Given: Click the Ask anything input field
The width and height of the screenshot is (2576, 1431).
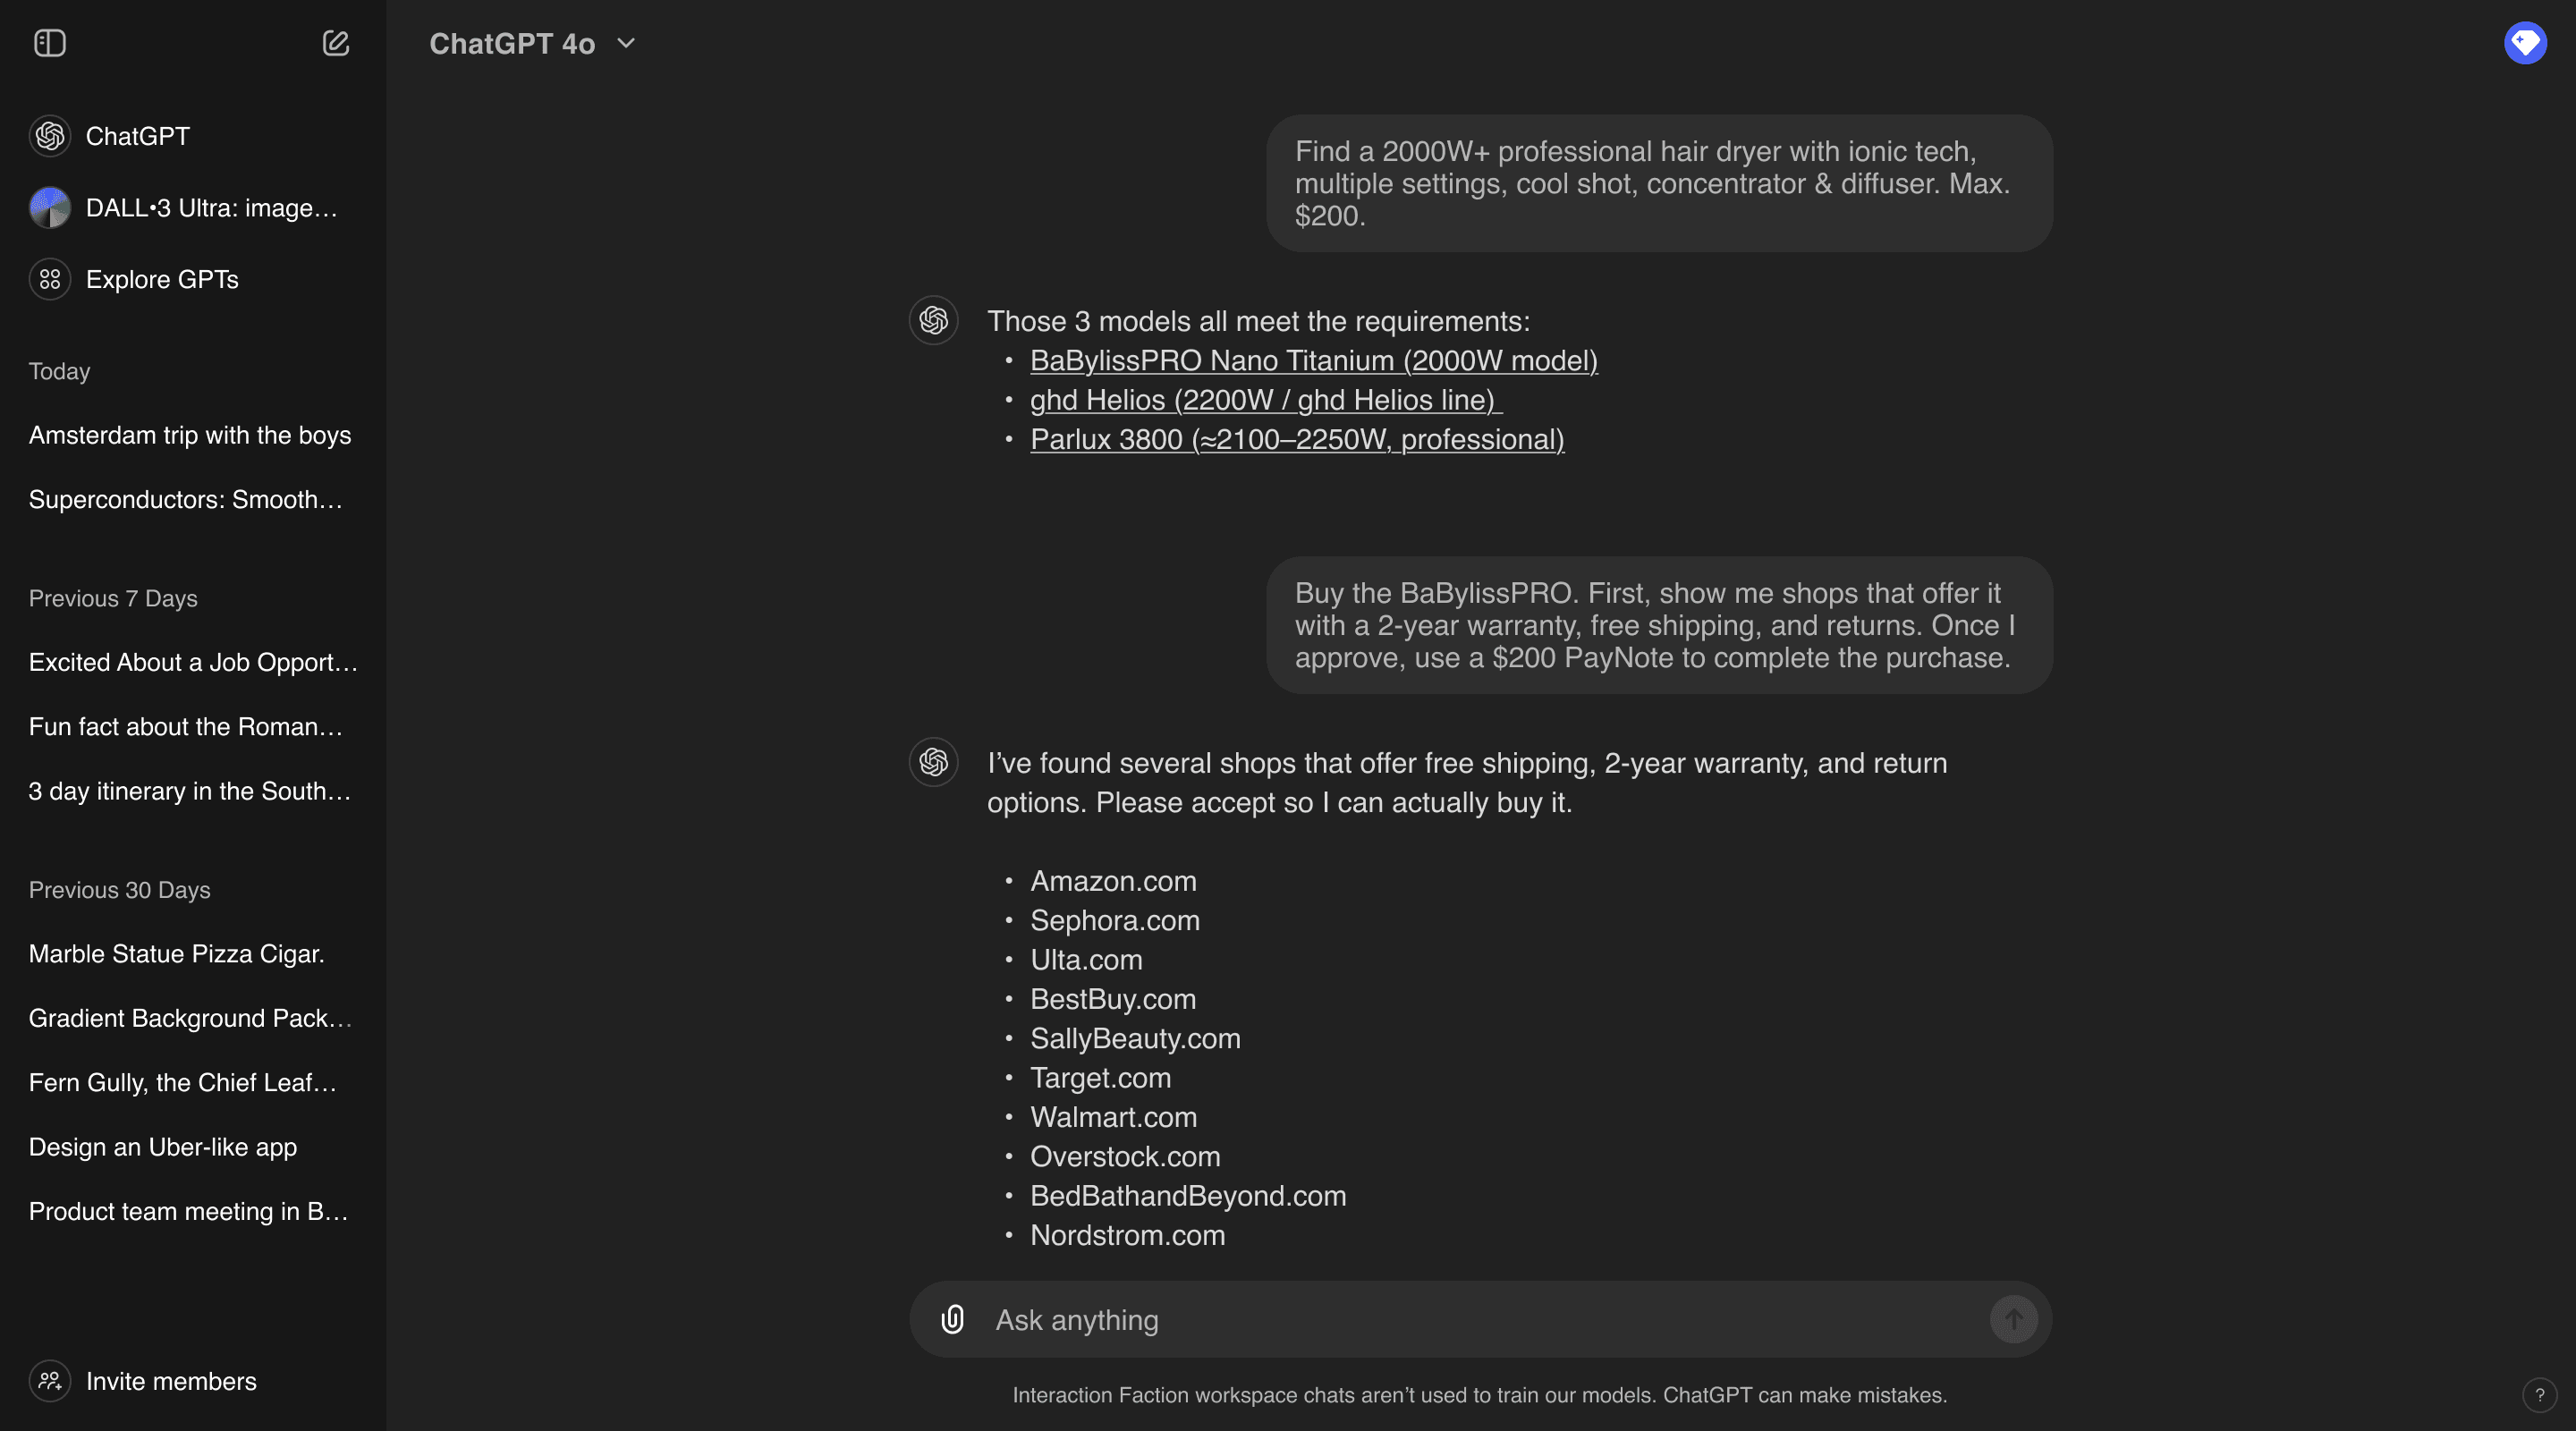Looking at the screenshot, I should click(x=1480, y=1320).
